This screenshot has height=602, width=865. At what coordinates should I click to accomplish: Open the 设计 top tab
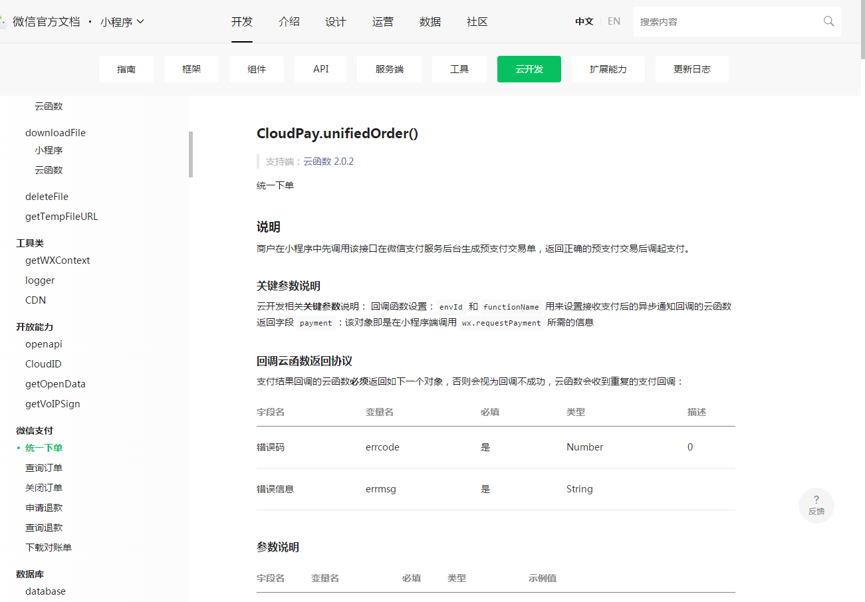coord(336,22)
